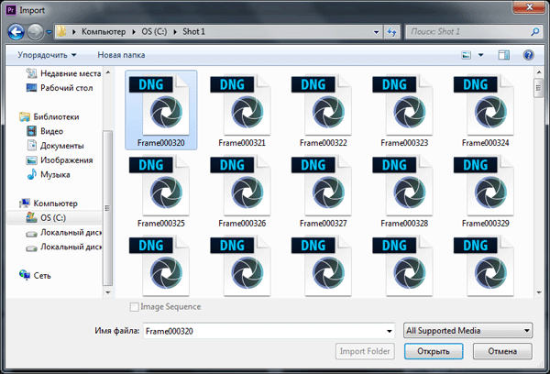Open the Изображения library
The width and height of the screenshot is (550, 374).
60,160
